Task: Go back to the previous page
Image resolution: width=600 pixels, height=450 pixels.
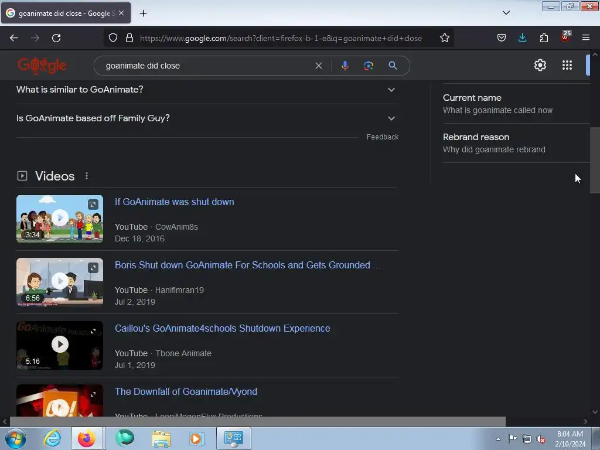Action: pos(14,38)
